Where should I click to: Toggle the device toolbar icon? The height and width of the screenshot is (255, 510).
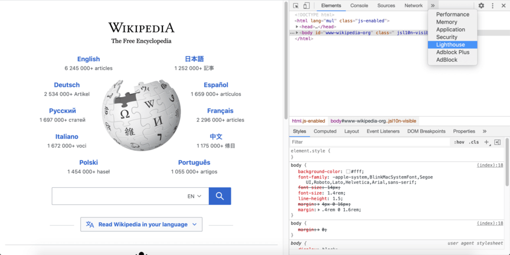306,5
